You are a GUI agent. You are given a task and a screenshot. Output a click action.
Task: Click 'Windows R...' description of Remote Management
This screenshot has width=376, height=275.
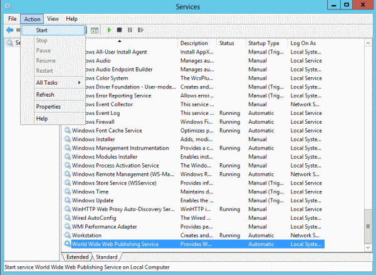coord(196,174)
